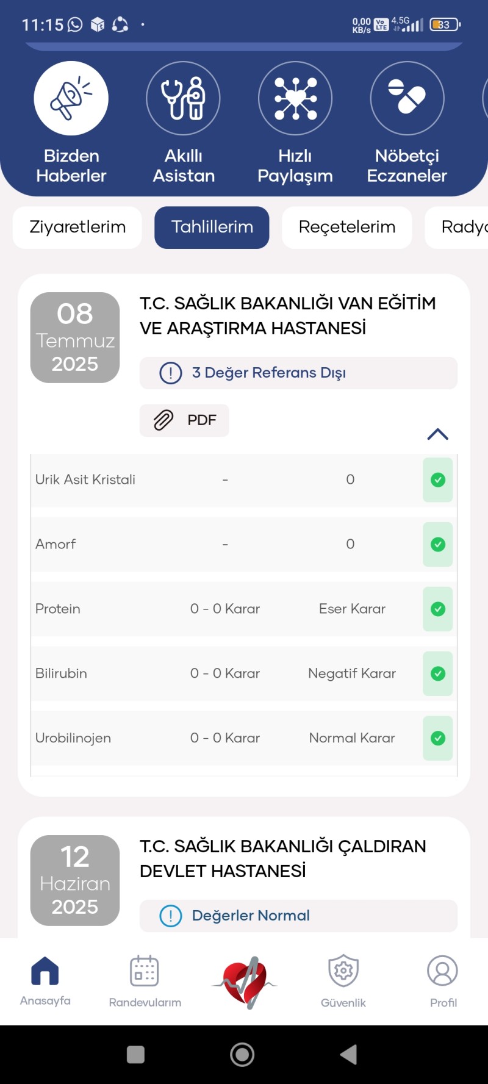Open Güvenlik shield icon

pos(343,971)
